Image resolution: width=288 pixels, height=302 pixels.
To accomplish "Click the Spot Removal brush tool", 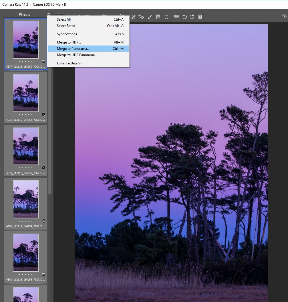I will (133, 17).
